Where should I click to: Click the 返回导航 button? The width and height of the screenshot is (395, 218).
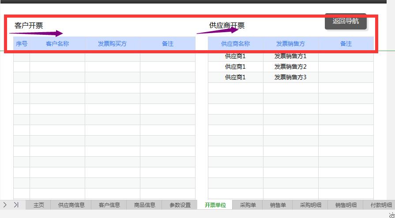(346, 22)
